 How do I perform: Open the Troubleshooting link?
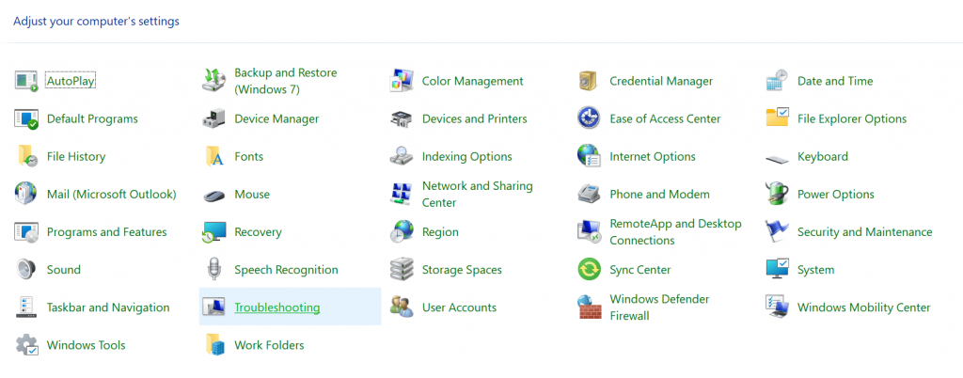pos(276,307)
